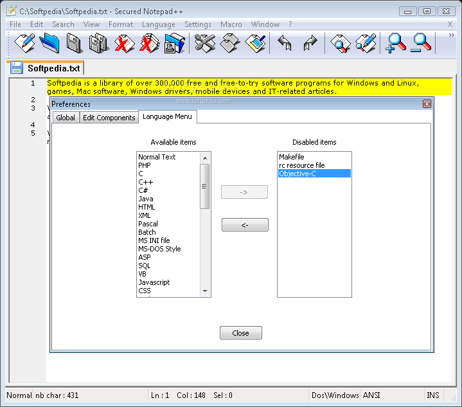Click the Available items scroll down arrow
The image size is (462, 407).
coord(205,291)
